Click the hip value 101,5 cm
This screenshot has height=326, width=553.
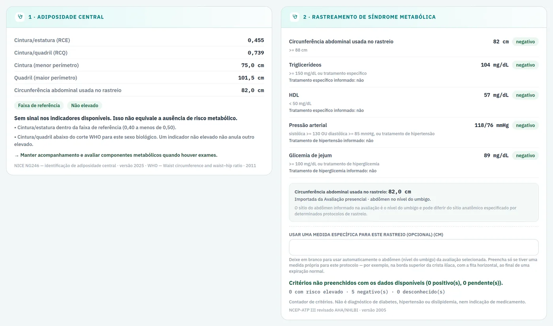pos(251,78)
